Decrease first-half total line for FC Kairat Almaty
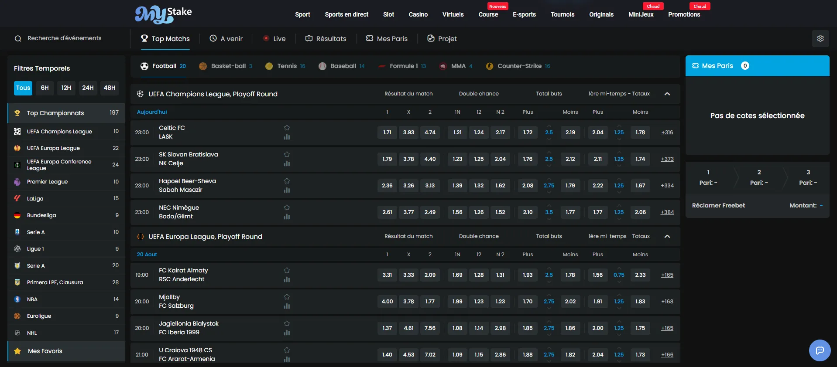Viewport: 837px width, 367px height. tap(619, 281)
